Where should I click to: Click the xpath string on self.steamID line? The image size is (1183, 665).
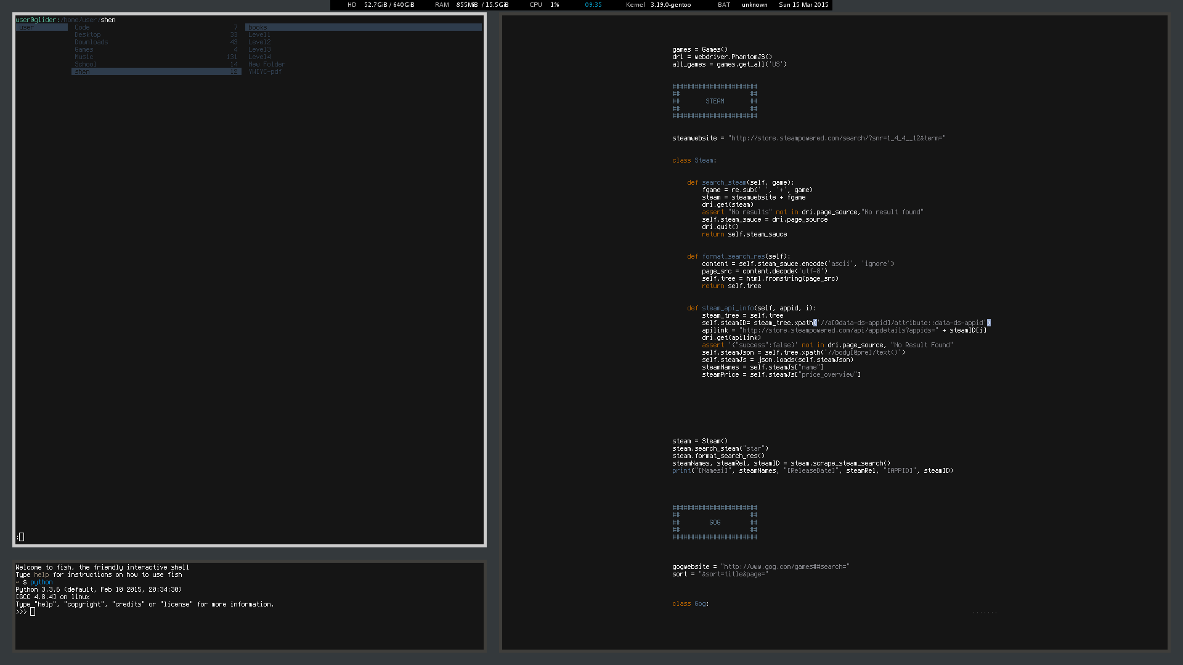tap(902, 323)
